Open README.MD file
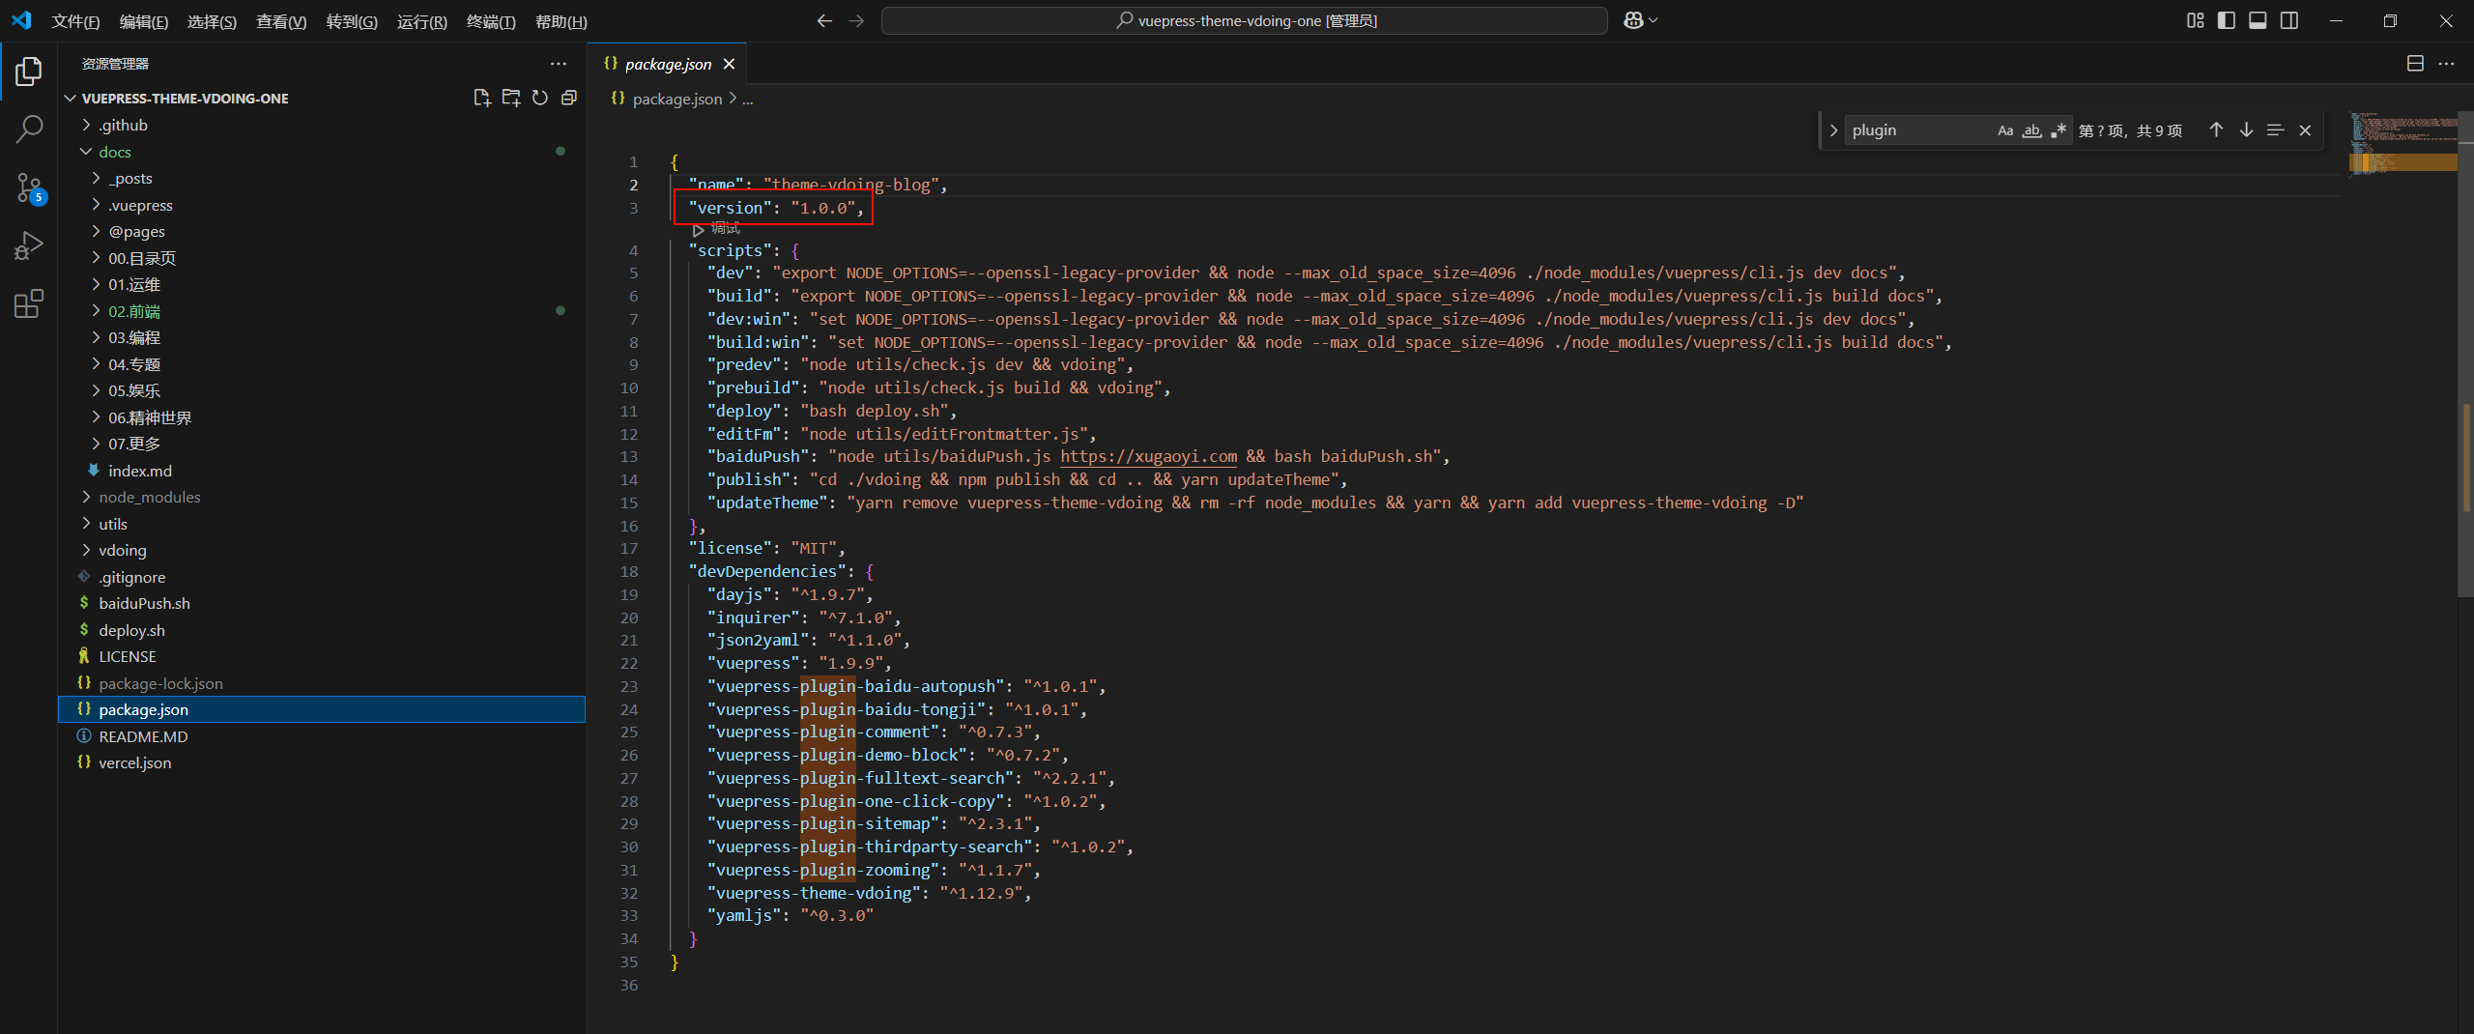Viewport: 2474px width, 1034px height. [x=322, y=736]
